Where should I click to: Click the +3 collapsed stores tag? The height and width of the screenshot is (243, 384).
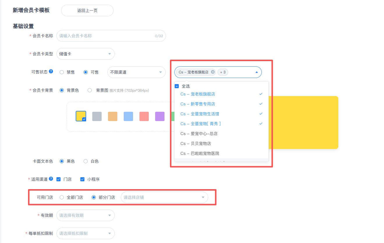[x=223, y=72]
